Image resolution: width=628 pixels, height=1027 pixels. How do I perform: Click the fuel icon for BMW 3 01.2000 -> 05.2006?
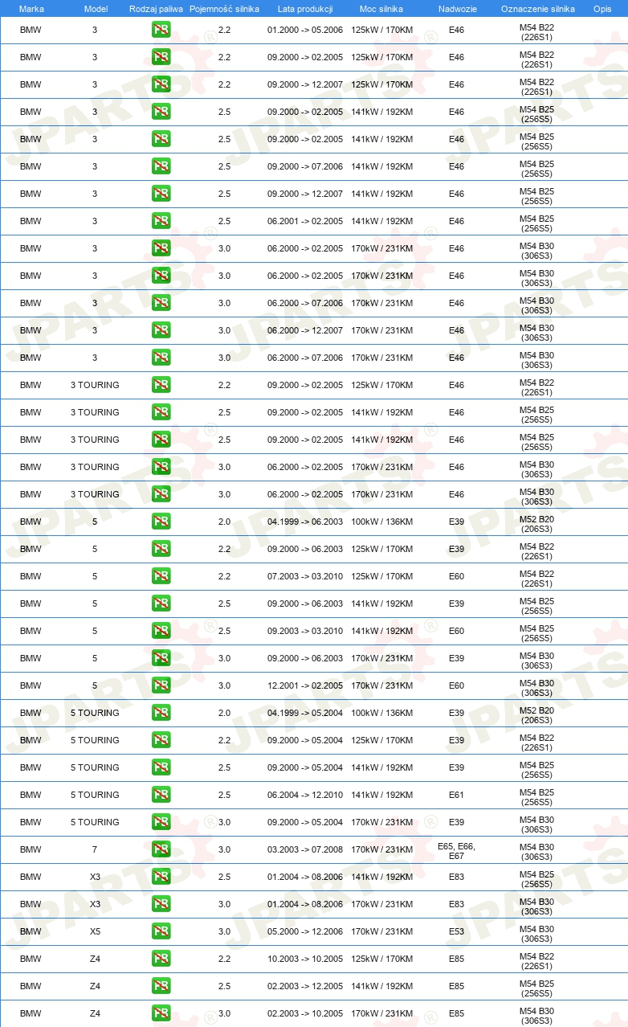tap(161, 31)
